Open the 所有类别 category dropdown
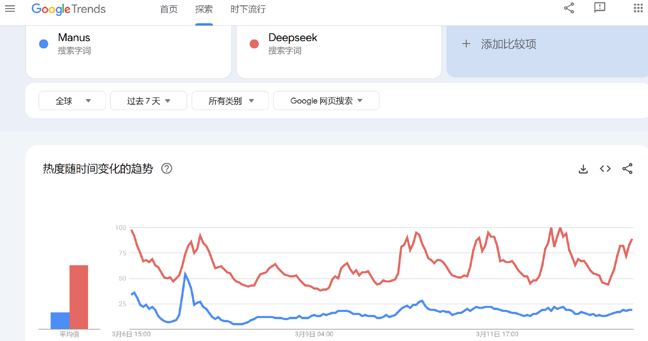This screenshot has height=341, width=648. click(x=230, y=101)
